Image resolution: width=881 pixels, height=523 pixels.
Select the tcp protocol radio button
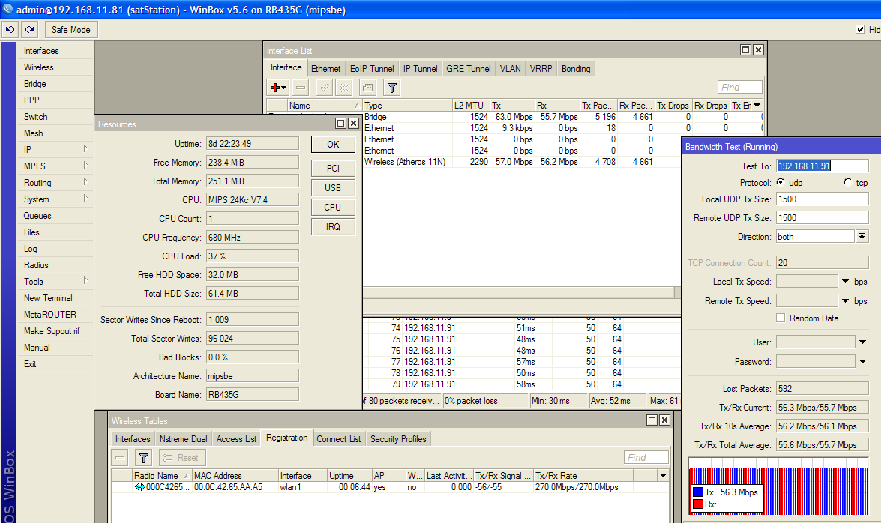(x=848, y=183)
